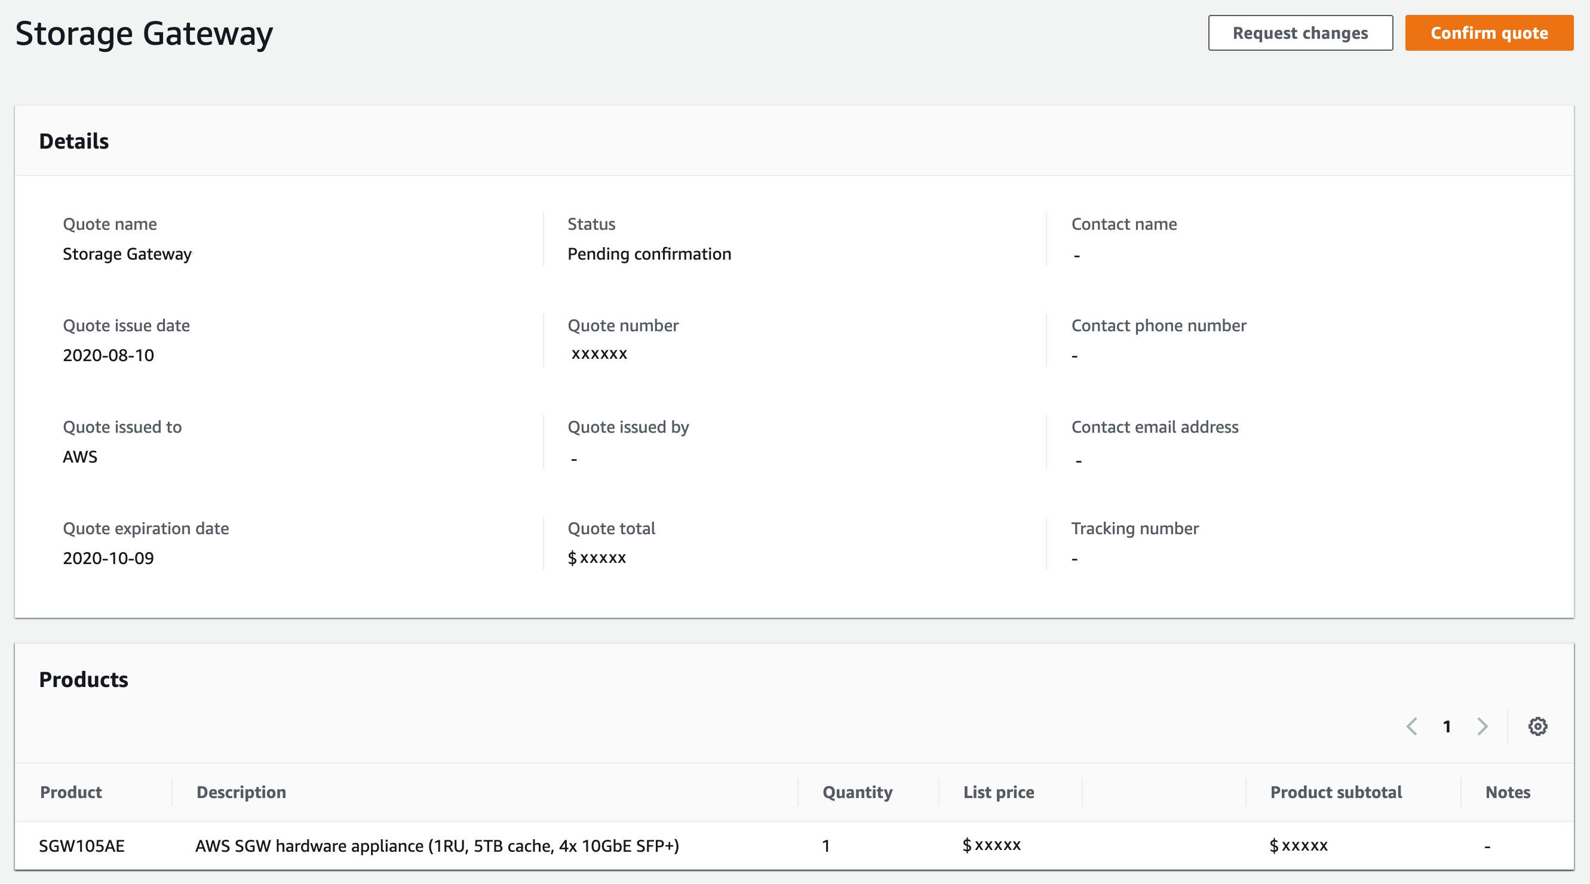The image size is (1590, 884).
Task: Click the Pending confirmation status text
Action: tap(649, 254)
